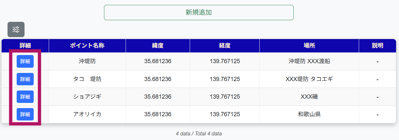
Task: Open 詳細 for the アオリイカ row
Action: tap(25, 114)
